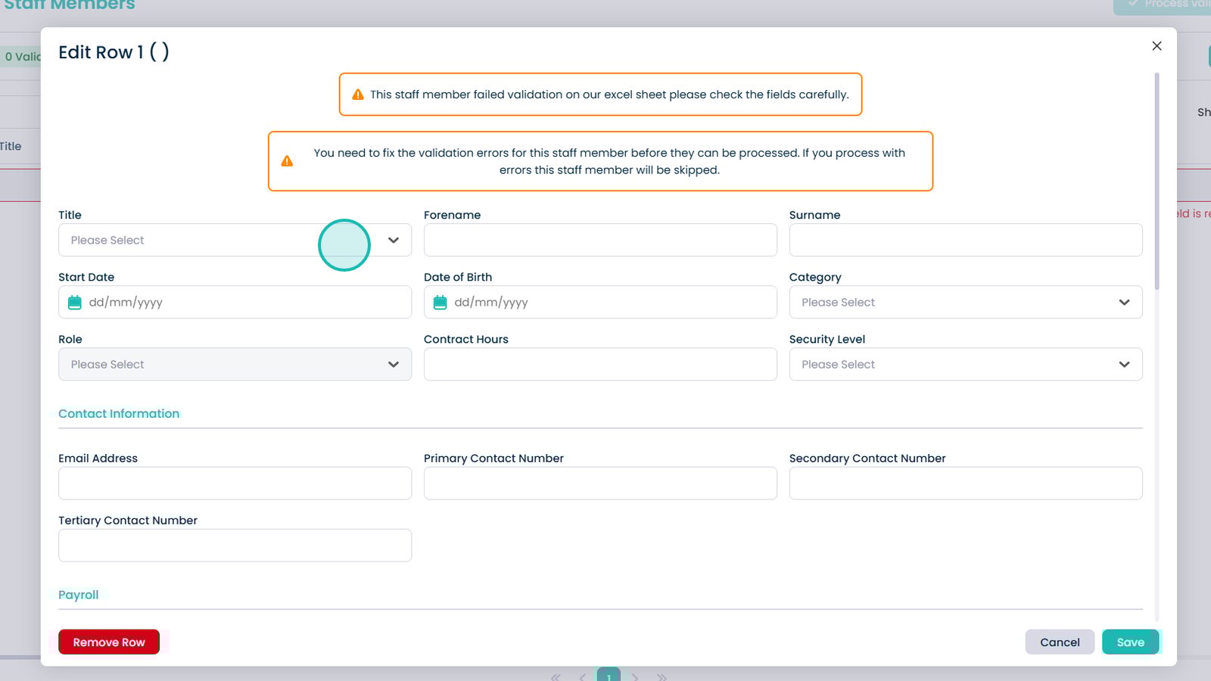
Task: Click into the Surname field
Action: [965, 240]
